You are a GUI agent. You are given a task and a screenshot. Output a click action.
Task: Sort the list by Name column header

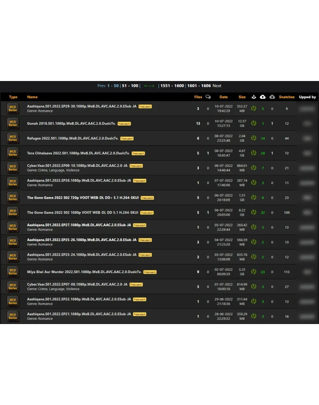32,97
